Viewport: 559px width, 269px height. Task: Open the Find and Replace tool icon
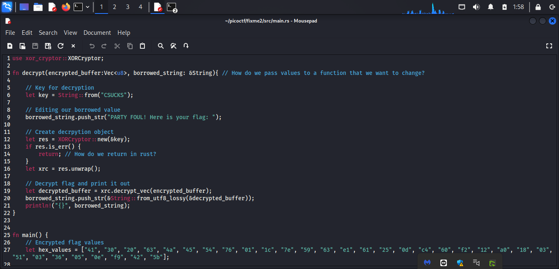tap(174, 46)
